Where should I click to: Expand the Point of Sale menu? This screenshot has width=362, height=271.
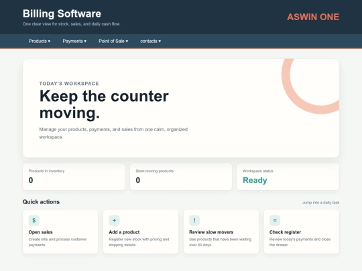113,41
